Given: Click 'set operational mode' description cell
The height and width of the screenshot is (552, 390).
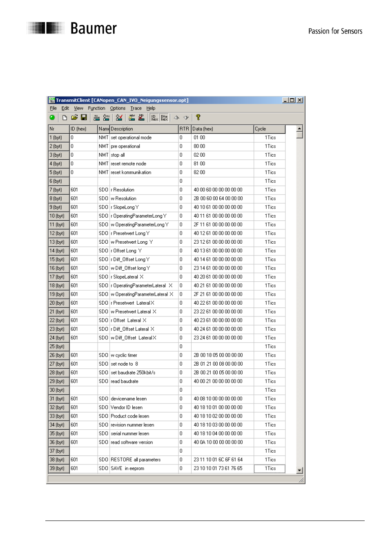Looking at the screenshot, I should click(144, 138).
